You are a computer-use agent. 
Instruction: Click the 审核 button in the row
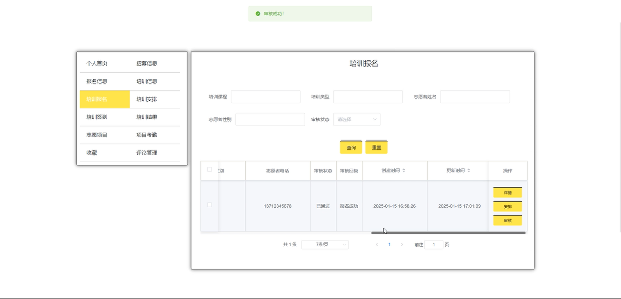pyautogui.click(x=507, y=221)
